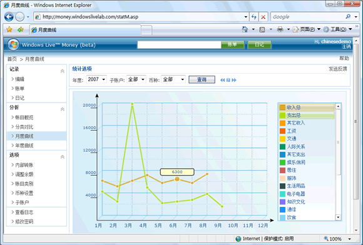Select the 月度曲线 browser tab
The image size is (363, 245).
click(x=85, y=30)
